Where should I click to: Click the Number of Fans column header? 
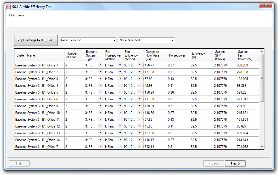[x=74, y=55]
